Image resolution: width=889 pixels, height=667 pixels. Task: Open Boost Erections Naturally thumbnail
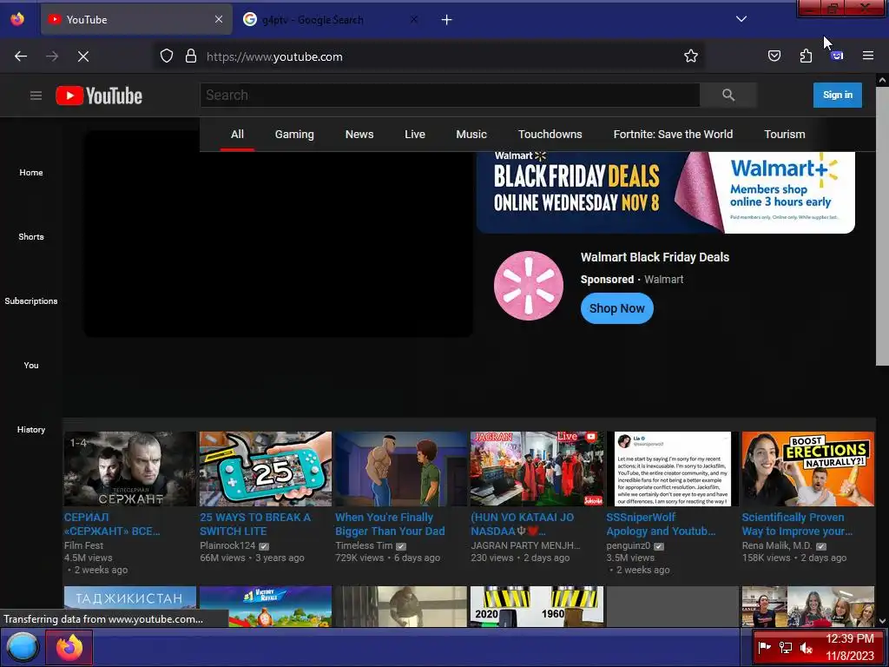click(808, 468)
